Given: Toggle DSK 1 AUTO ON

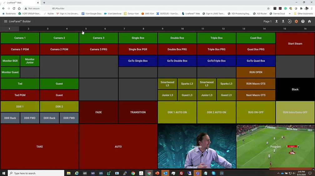Looking at the screenshot, I should pos(177,112).
